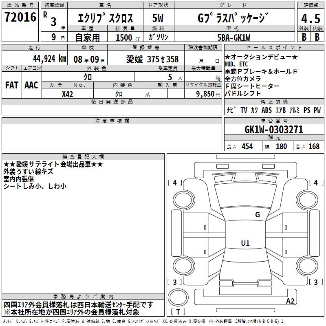Click the overall score 4.5
The image size is (326, 326).
click(x=311, y=18)
